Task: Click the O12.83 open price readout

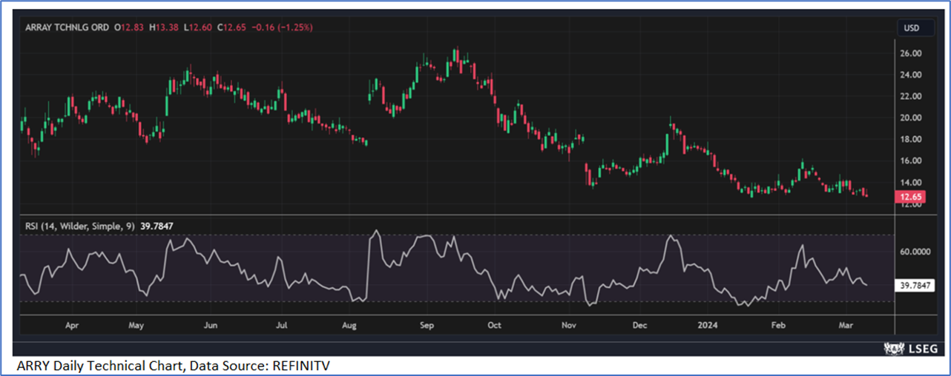Action: click(129, 27)
